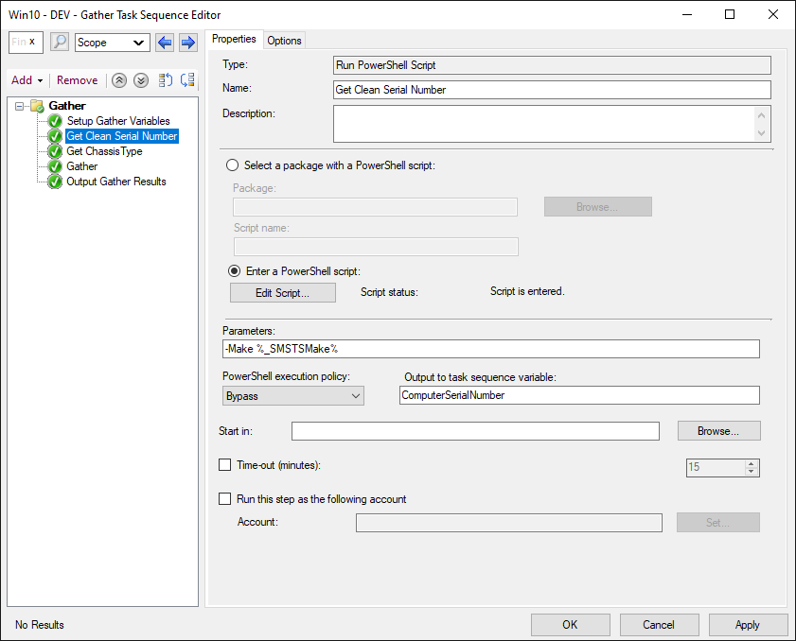
Task: Click Remove in the toolbar
Action: 78,80
